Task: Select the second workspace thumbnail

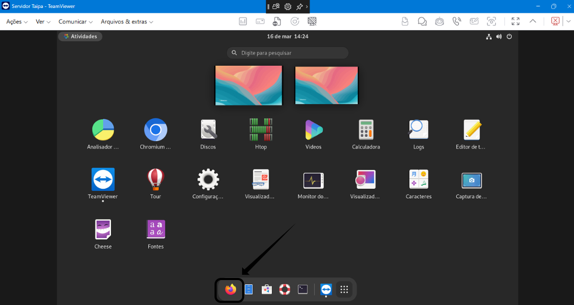Action: (x=327, y=85)
